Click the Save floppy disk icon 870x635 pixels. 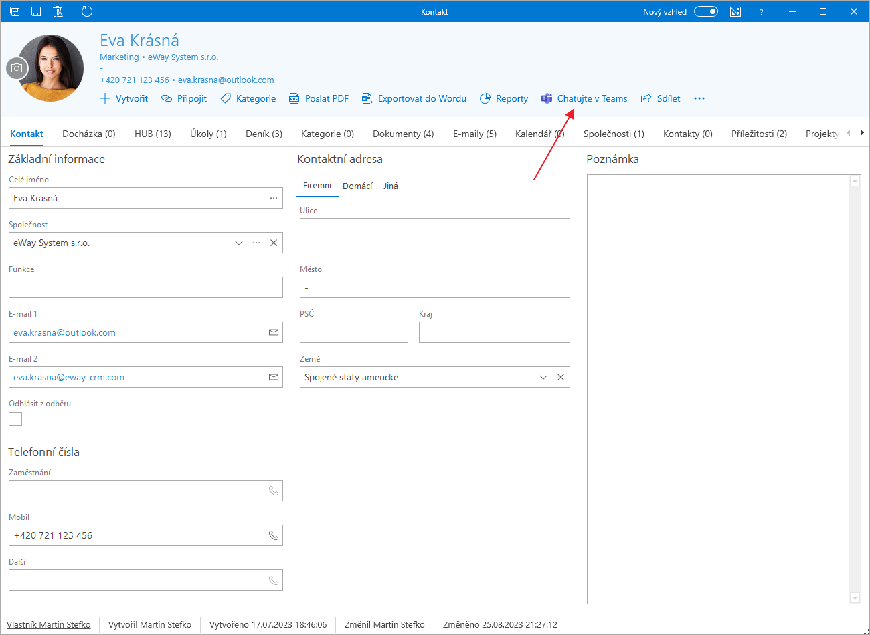(x=36, y=11)
